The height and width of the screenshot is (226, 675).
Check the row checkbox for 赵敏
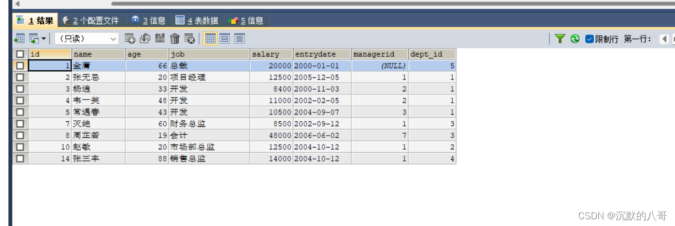(20, 147)
